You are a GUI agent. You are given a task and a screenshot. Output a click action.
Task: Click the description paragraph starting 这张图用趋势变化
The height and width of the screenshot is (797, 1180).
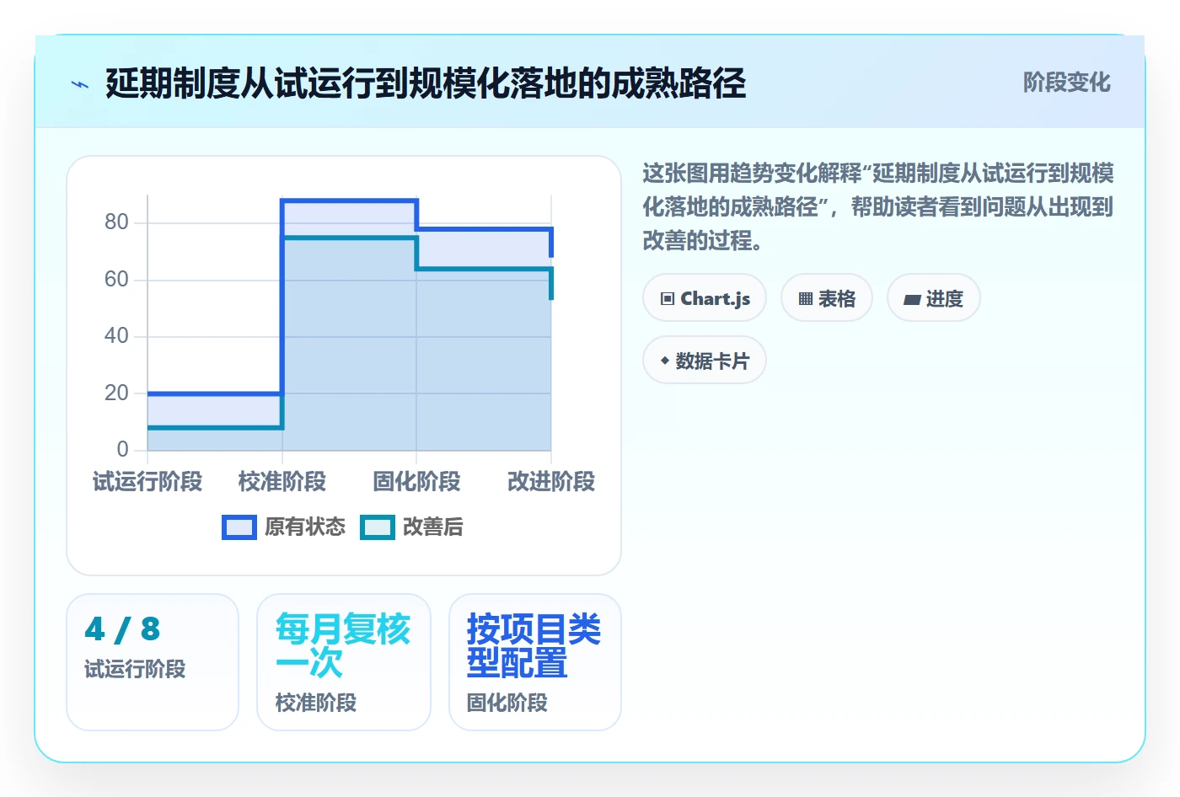click(x=878, y=207)
